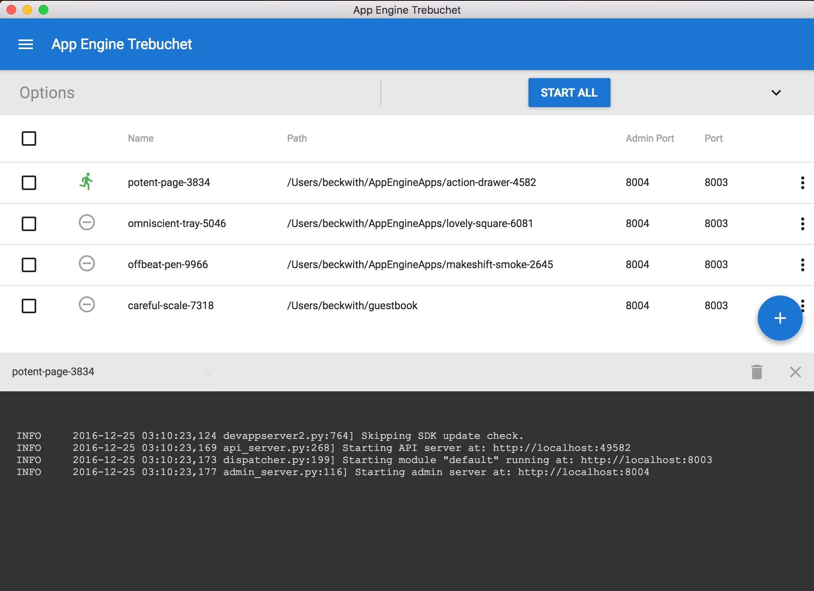Click the stopped status icon for omniscient-tray-5046

click(x=86, y=223)
